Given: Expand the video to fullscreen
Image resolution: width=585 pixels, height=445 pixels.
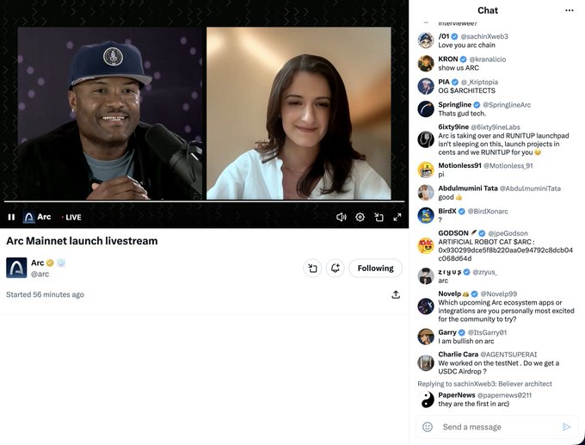Looking at the screenshot, I should point(397,217).
